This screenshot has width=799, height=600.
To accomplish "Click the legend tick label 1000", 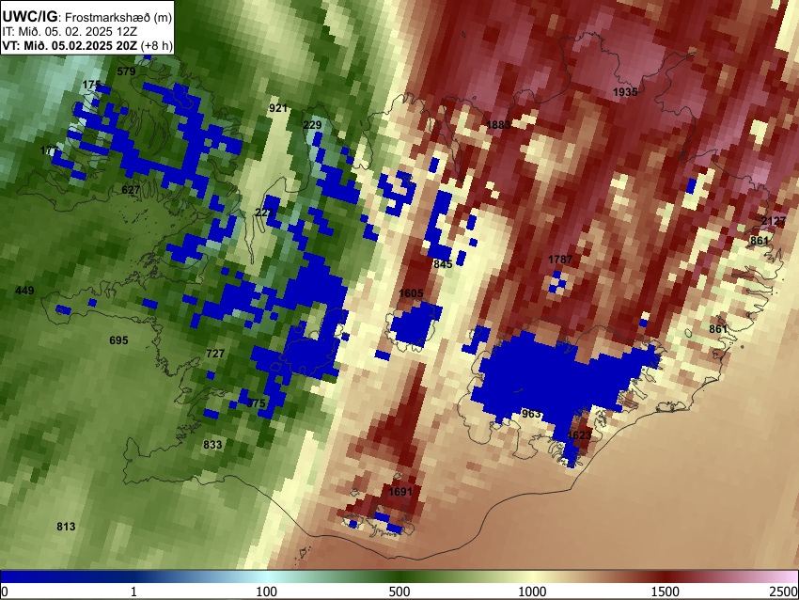I will (x=532, y=592).
